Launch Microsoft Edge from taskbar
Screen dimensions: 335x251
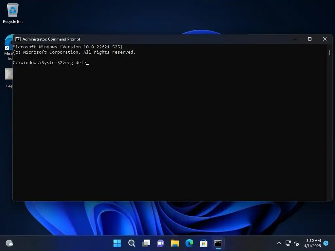tap(189, 243)
